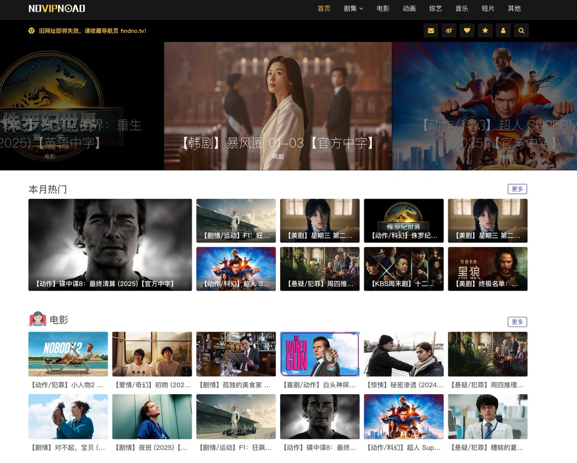Image resolution: width=577 pixels, height=463 pixels.
Task: Open the Nobody 2 小人物2 movie thumbnail
Action: pyautogui.click(x=68, y=354)
